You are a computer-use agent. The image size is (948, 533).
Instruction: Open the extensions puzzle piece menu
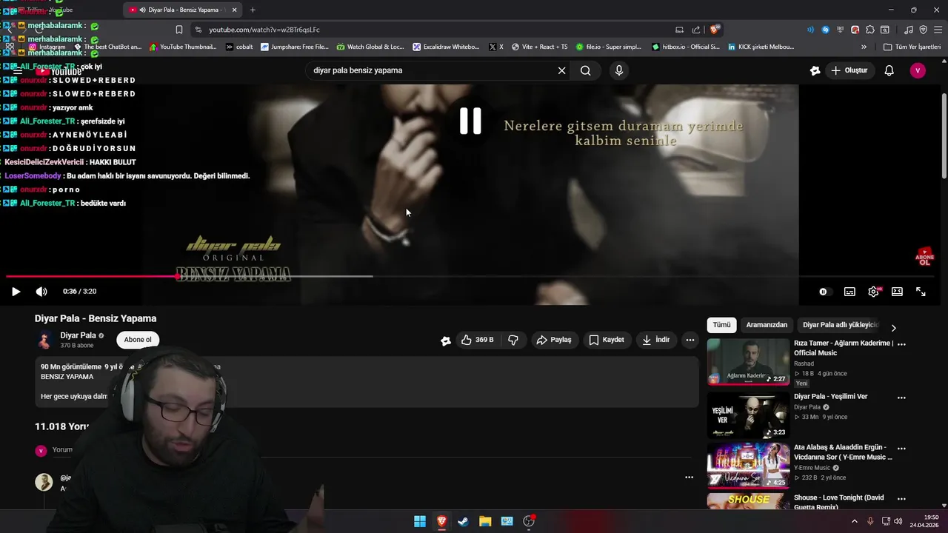click(x=870, y=30)
